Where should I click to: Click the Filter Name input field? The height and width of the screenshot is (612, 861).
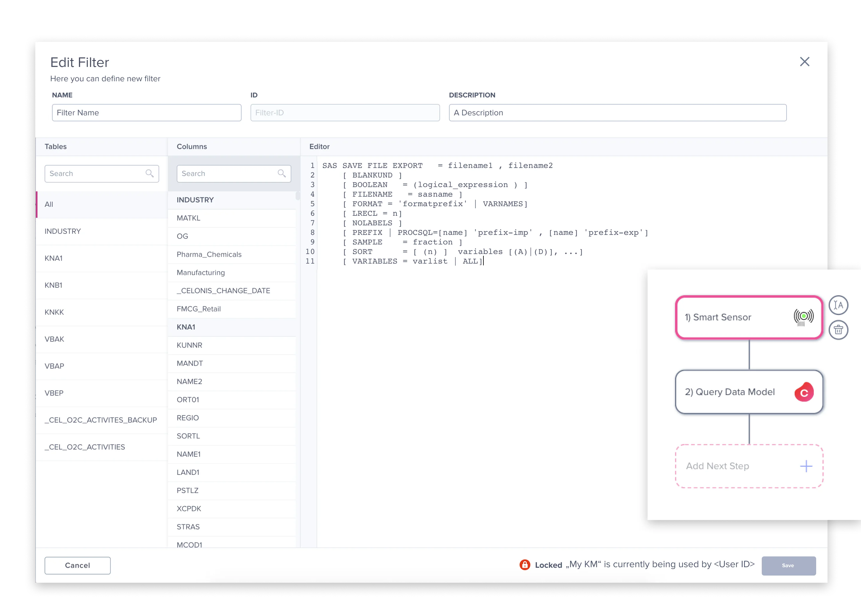147,112
